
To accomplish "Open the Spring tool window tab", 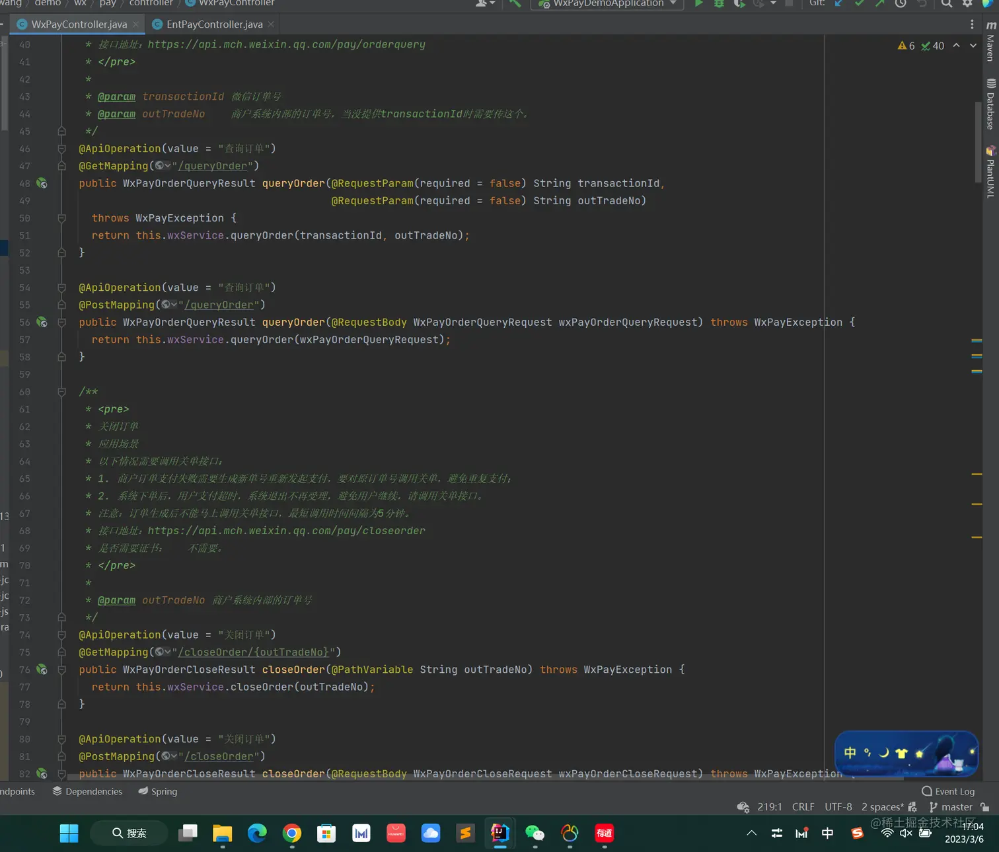I will 158,791.
